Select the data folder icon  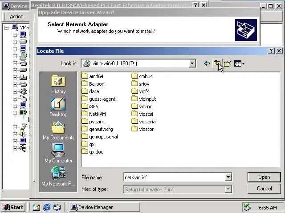85,91
